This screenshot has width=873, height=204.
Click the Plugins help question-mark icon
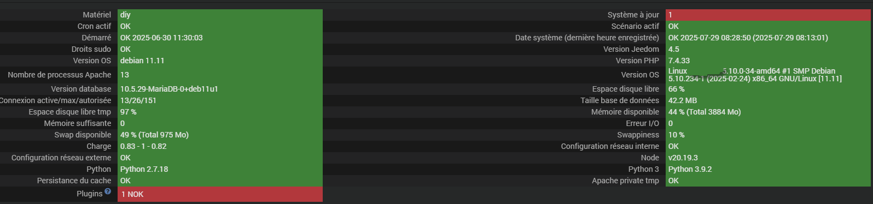pyautogui.click(x=108, y=191)
